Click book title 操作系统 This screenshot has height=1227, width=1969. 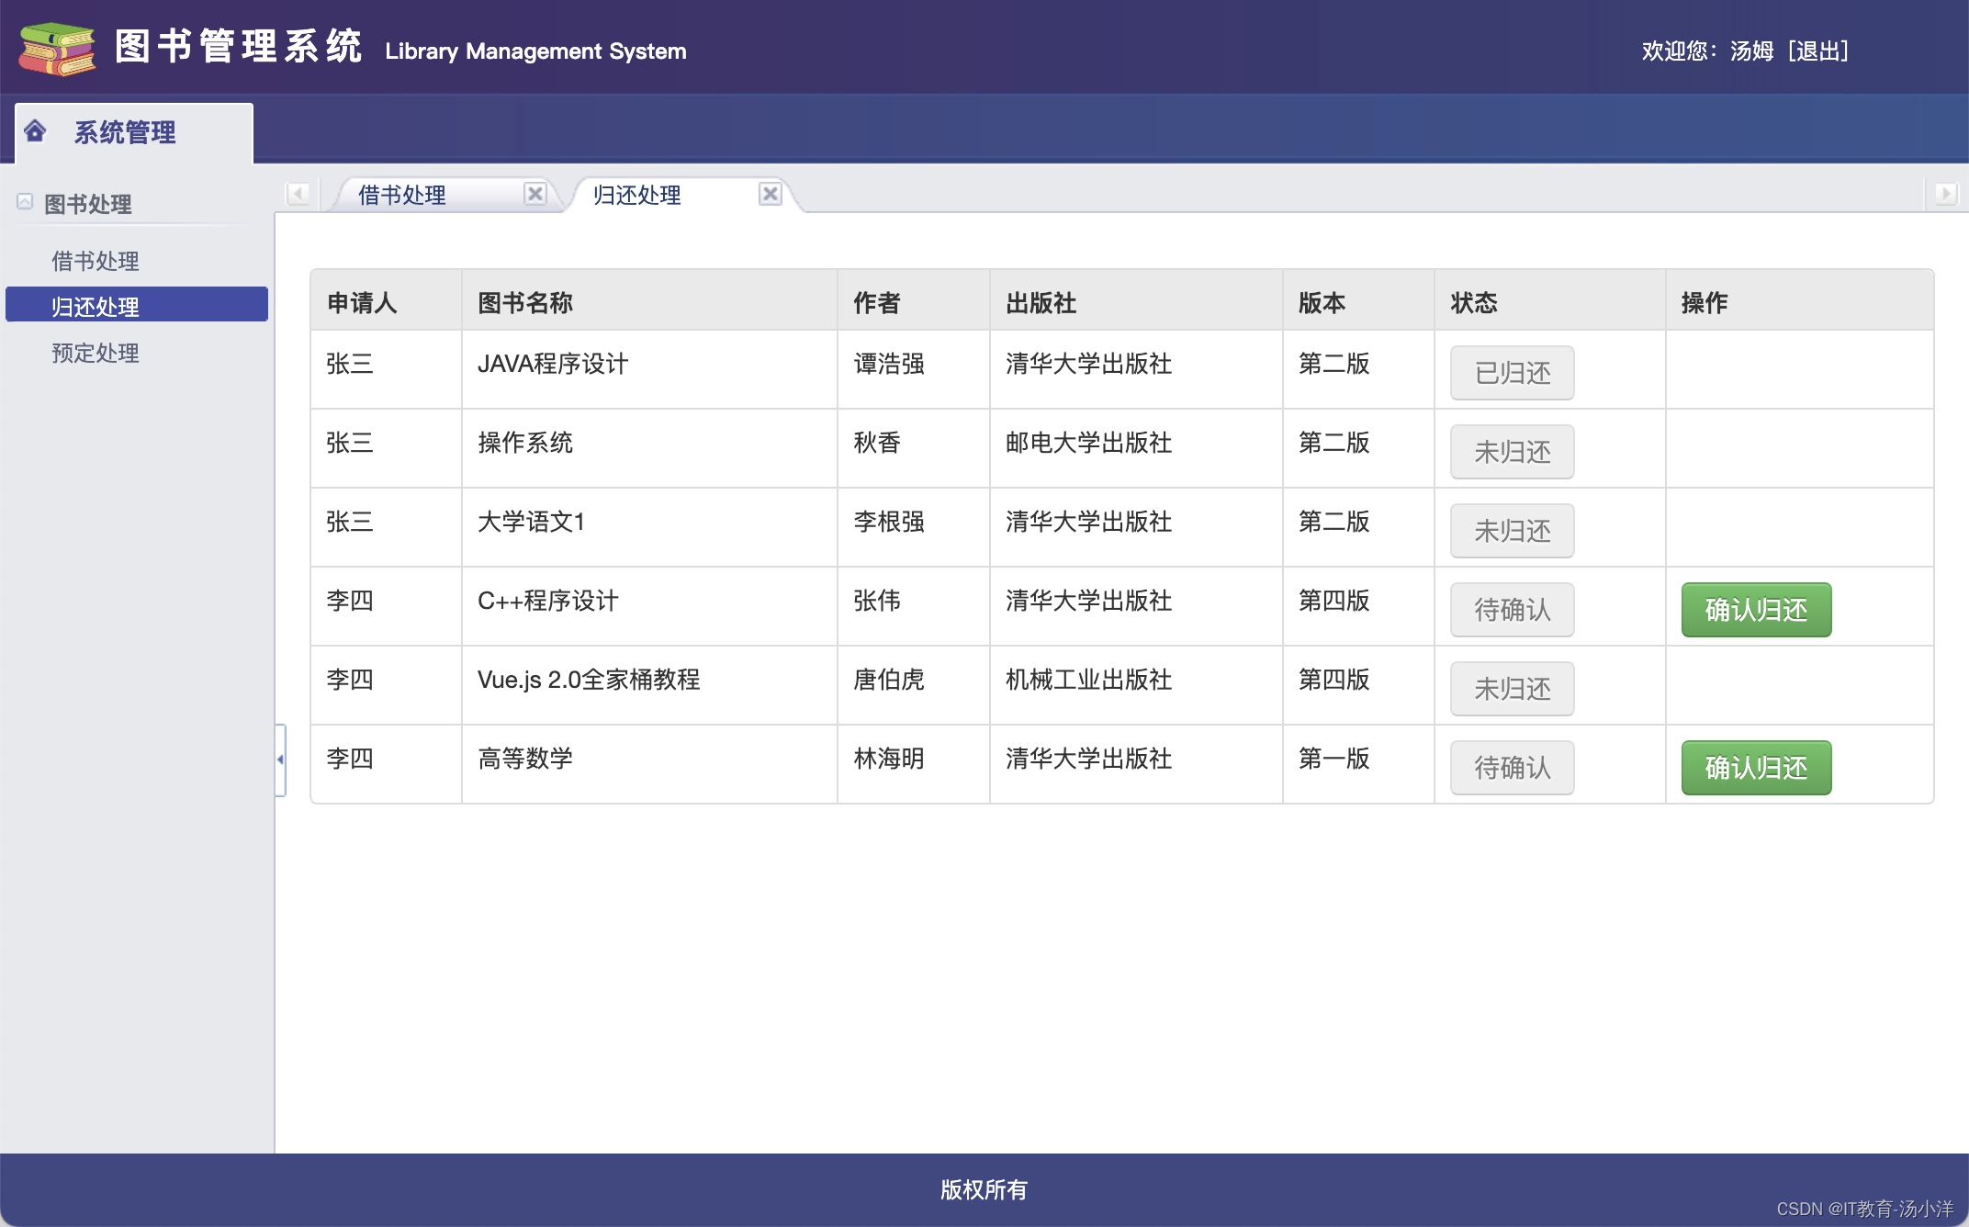(525, 443)
